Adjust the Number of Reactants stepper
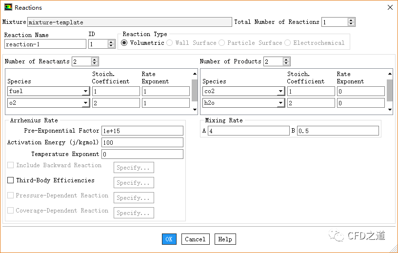The image size is (398, 253). (x=95, y=61)
